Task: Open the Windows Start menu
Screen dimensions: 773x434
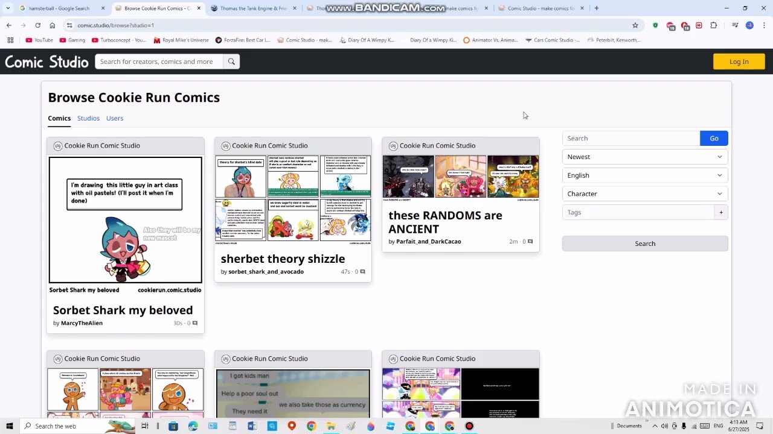Action: point(10,426)
